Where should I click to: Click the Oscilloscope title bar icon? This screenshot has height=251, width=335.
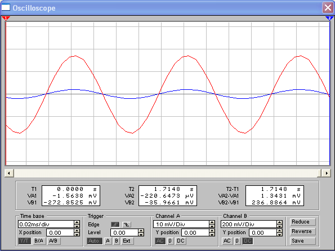6,7
